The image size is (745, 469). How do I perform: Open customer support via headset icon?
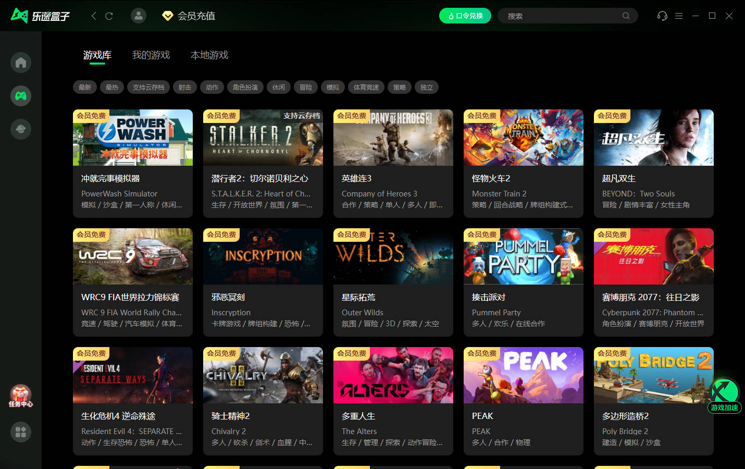[x=662, y=16]
